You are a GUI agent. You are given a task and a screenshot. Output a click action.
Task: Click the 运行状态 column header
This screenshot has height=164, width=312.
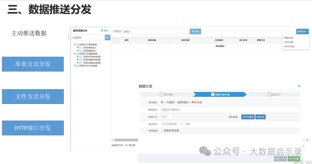tap(243, 40)
